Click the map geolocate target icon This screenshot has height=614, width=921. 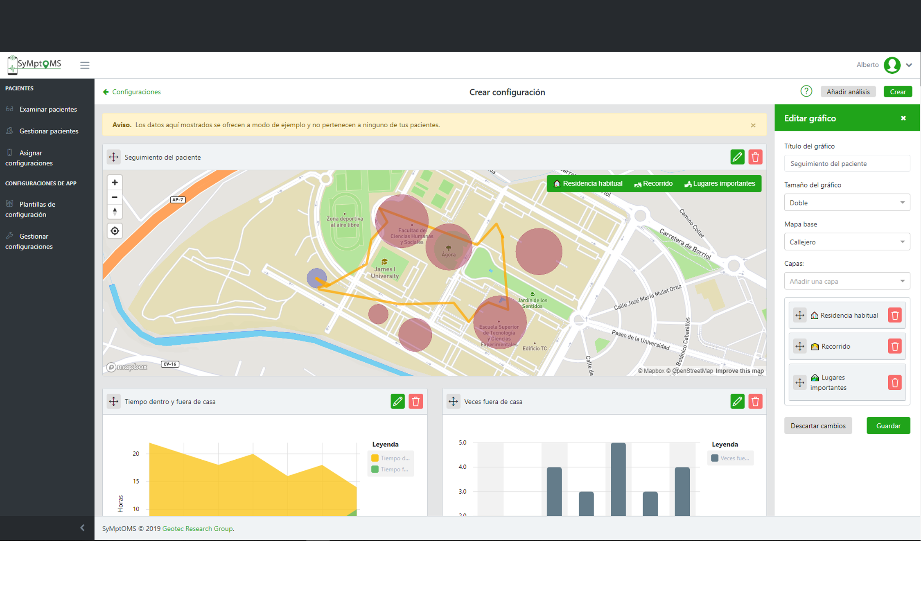coord(115,231)
